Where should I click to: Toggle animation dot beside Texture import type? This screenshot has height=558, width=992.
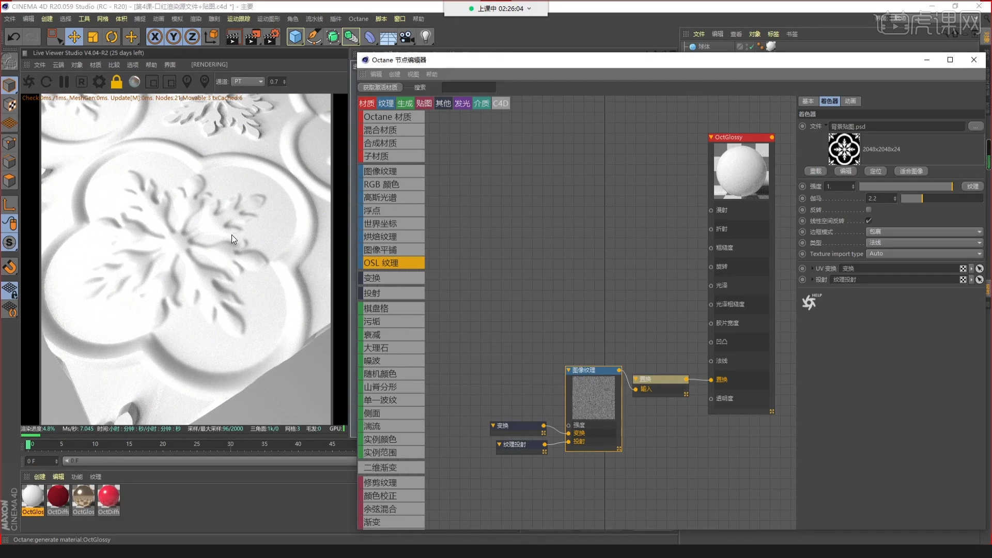pos(802,254)
